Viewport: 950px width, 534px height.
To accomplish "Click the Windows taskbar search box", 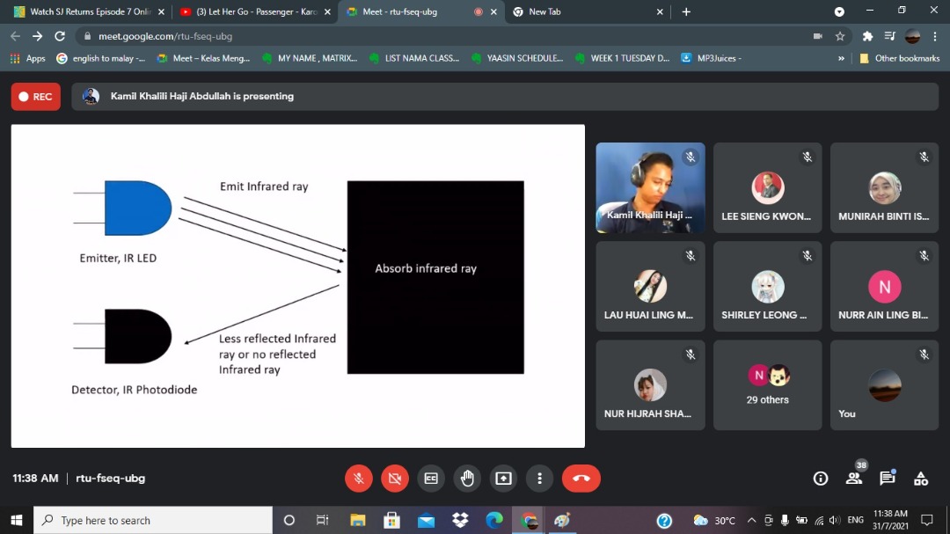I will 153,520.
